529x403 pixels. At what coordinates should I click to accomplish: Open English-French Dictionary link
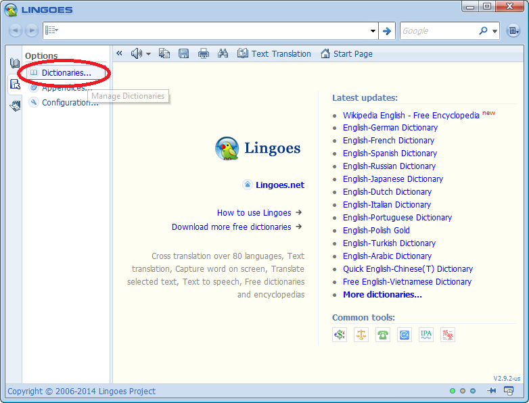pyautogui.click(x=388, y=140)
